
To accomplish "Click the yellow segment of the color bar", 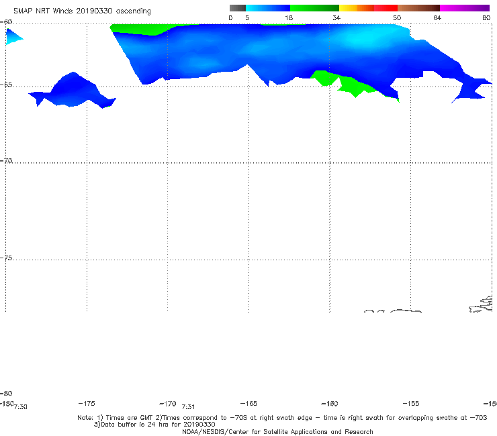I will [x=348, y=8].
